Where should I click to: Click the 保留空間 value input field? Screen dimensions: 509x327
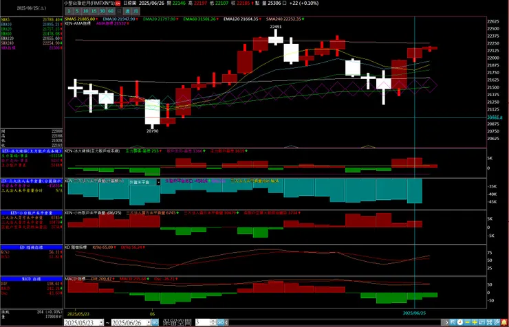tap(202, 322)
